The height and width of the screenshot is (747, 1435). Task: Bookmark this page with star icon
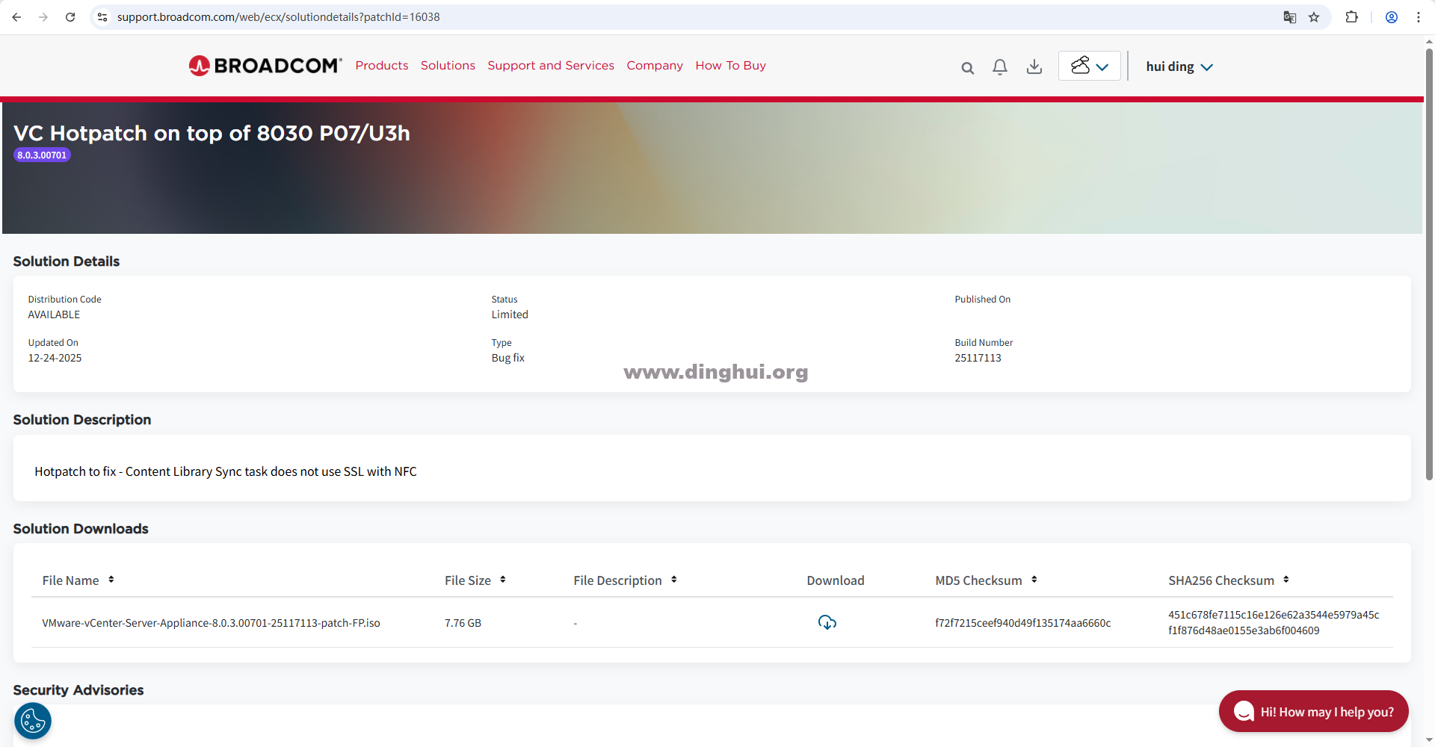point(1314,17)
